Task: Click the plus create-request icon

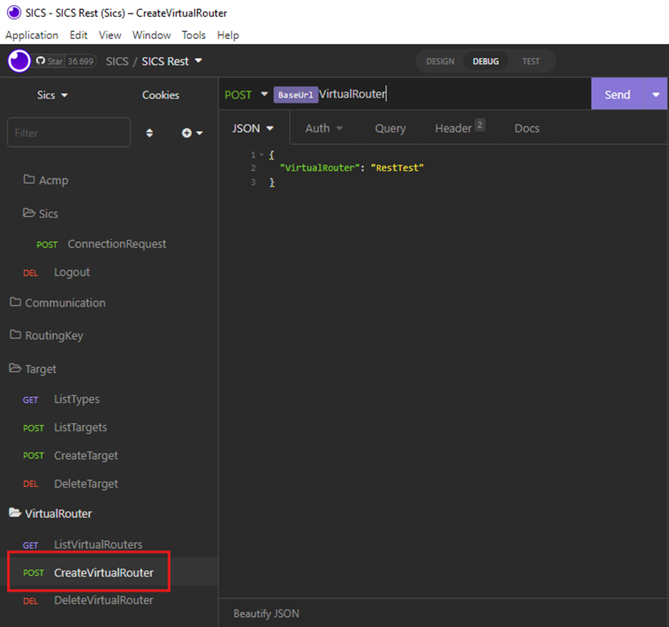Action: (191, 133)
